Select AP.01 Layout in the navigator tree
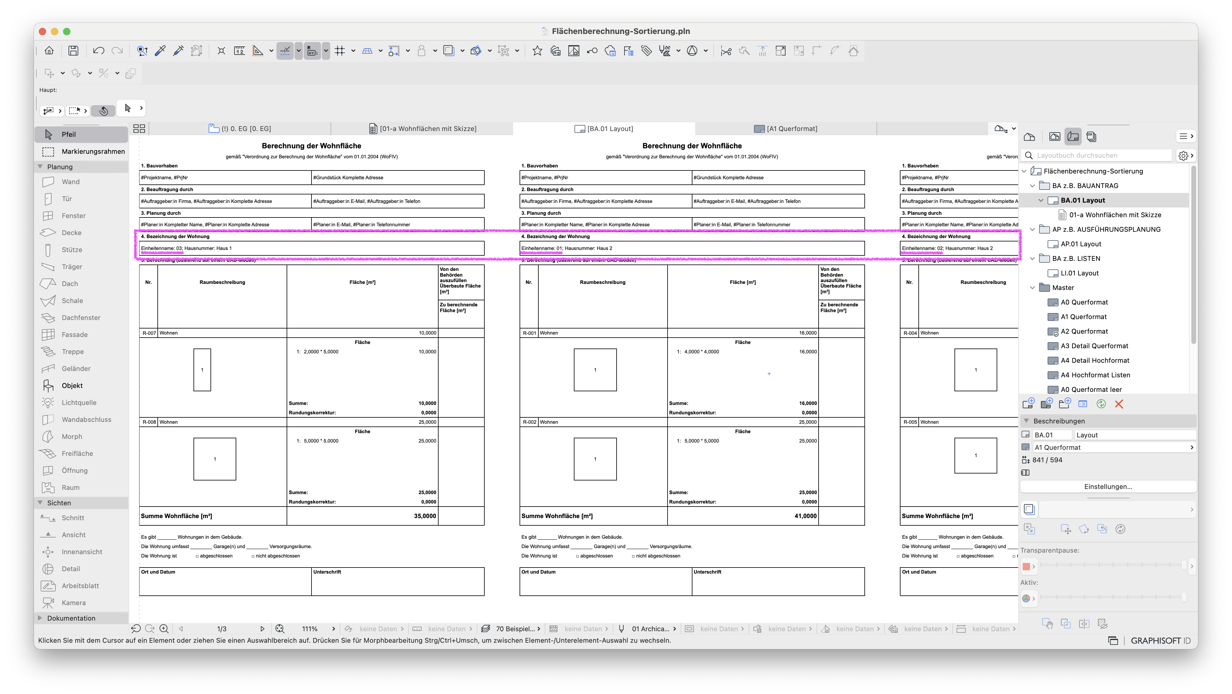The height and width of the screenshot is (694, 1232). pos(1080,244)
